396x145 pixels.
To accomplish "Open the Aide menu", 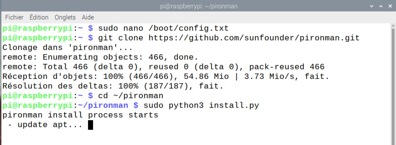I will pos(87,17).
